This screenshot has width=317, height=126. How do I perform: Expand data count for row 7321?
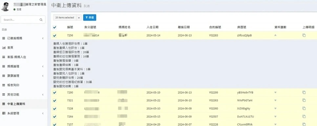(x=275, y=100)
